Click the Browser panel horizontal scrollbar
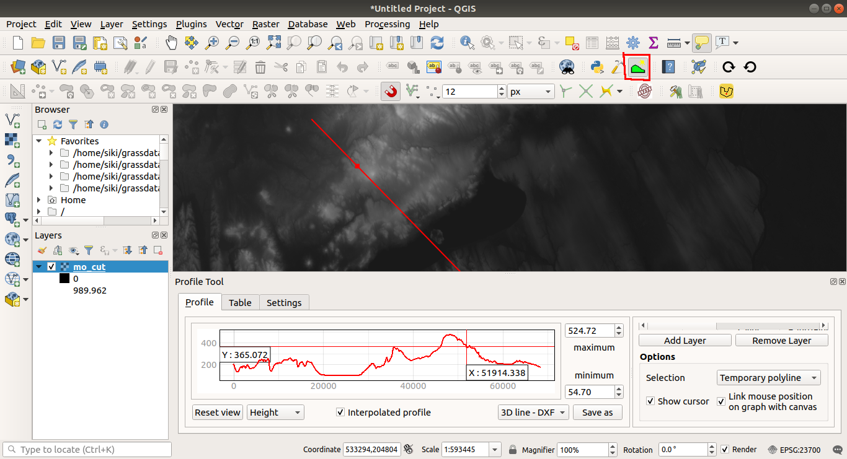Image resolution: width=847 pixels, height=459 pixels. coord(97,221)
